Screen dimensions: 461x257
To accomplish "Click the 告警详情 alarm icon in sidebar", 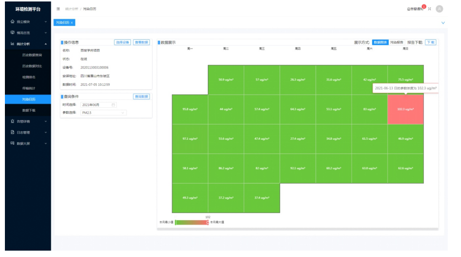I will (12, 121).
